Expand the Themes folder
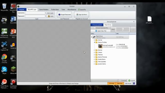Image resolution: width=165 pixels, height=93 pixels. click(x=94, y=55)
